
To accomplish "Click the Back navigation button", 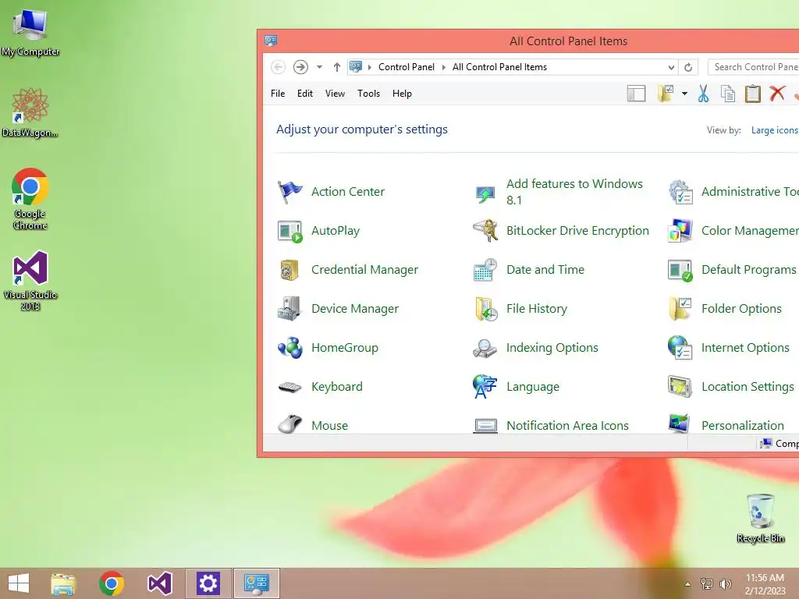I will (x=278, y=67).
